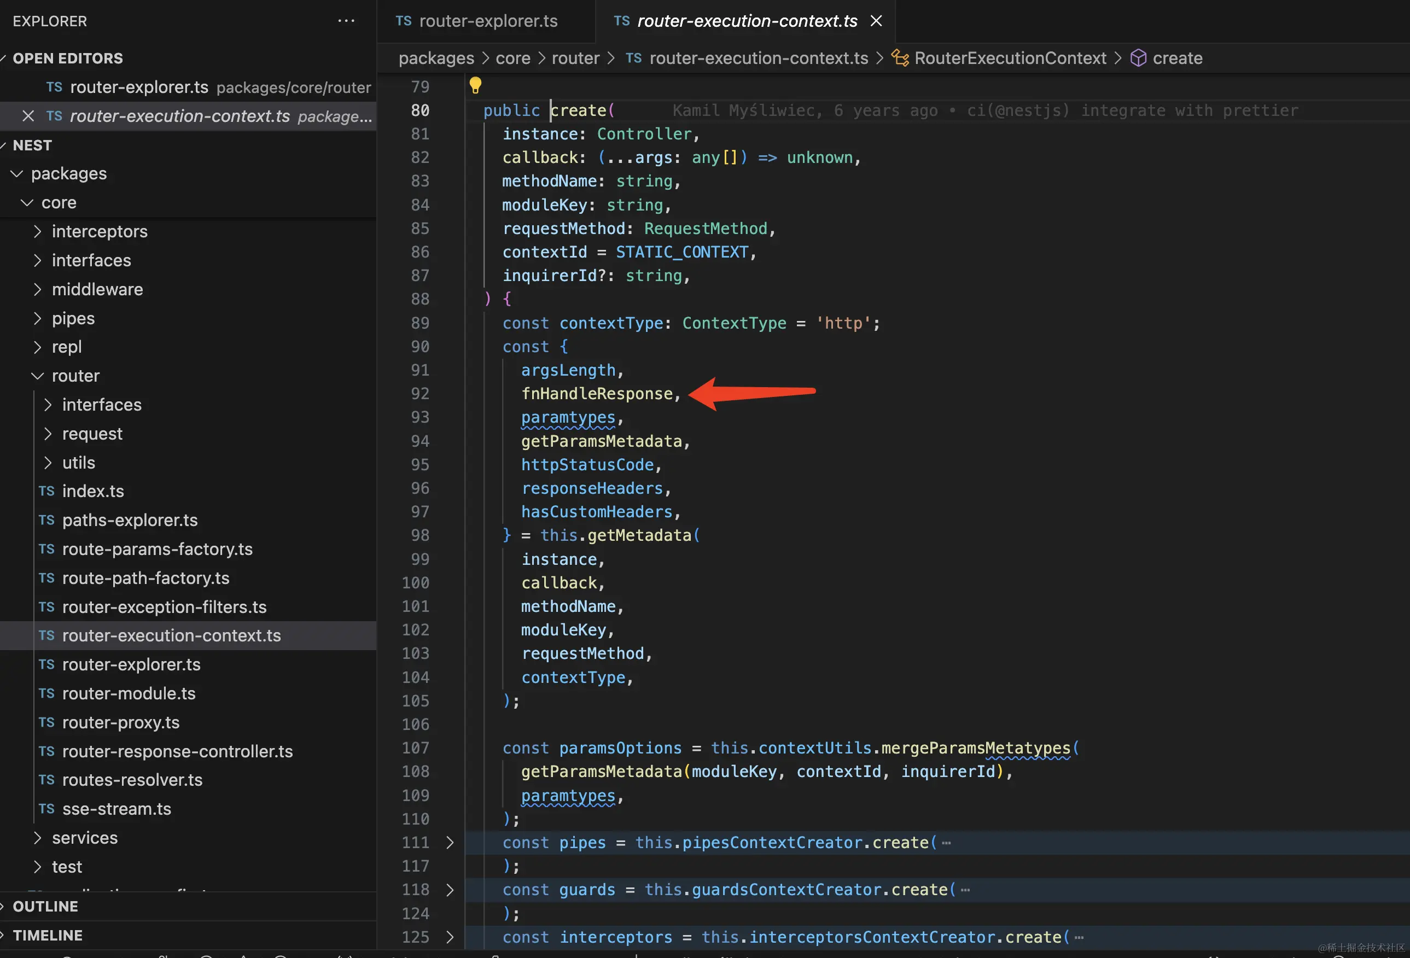This screenshot has width=1410, height=958.
Task: Unfold the guards block at line 118
Action: [450, 890]
